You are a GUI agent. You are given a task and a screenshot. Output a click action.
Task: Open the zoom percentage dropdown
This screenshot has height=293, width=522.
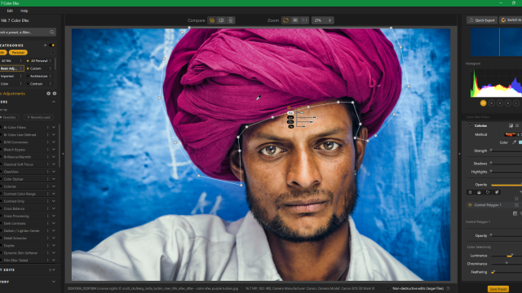click(322, 20)
